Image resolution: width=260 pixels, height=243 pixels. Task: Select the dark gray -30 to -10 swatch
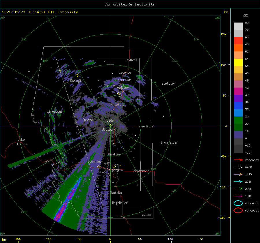click(238, 149)
